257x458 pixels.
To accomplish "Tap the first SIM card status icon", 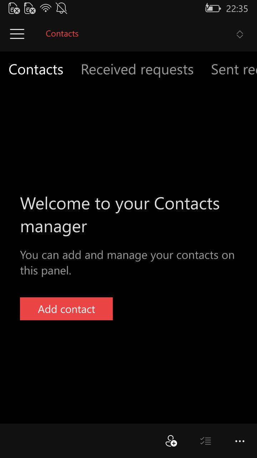I will tap(14, 8).
